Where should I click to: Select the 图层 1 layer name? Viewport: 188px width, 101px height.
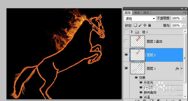151,69
